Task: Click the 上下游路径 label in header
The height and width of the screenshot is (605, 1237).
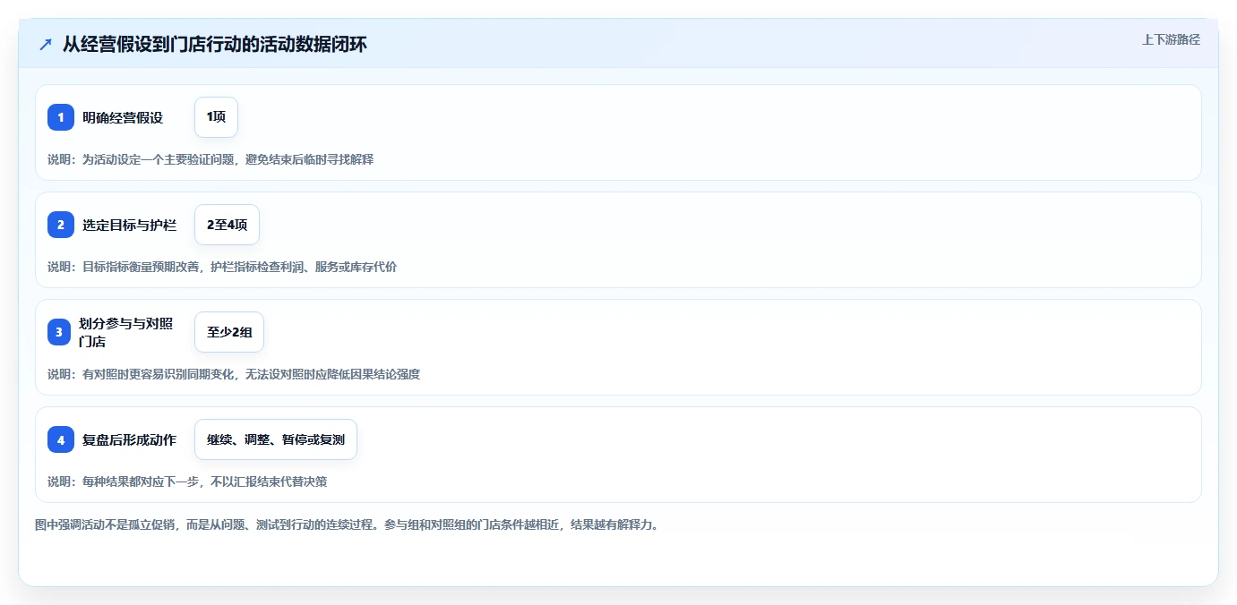Action: click(x=1171, y=39)
